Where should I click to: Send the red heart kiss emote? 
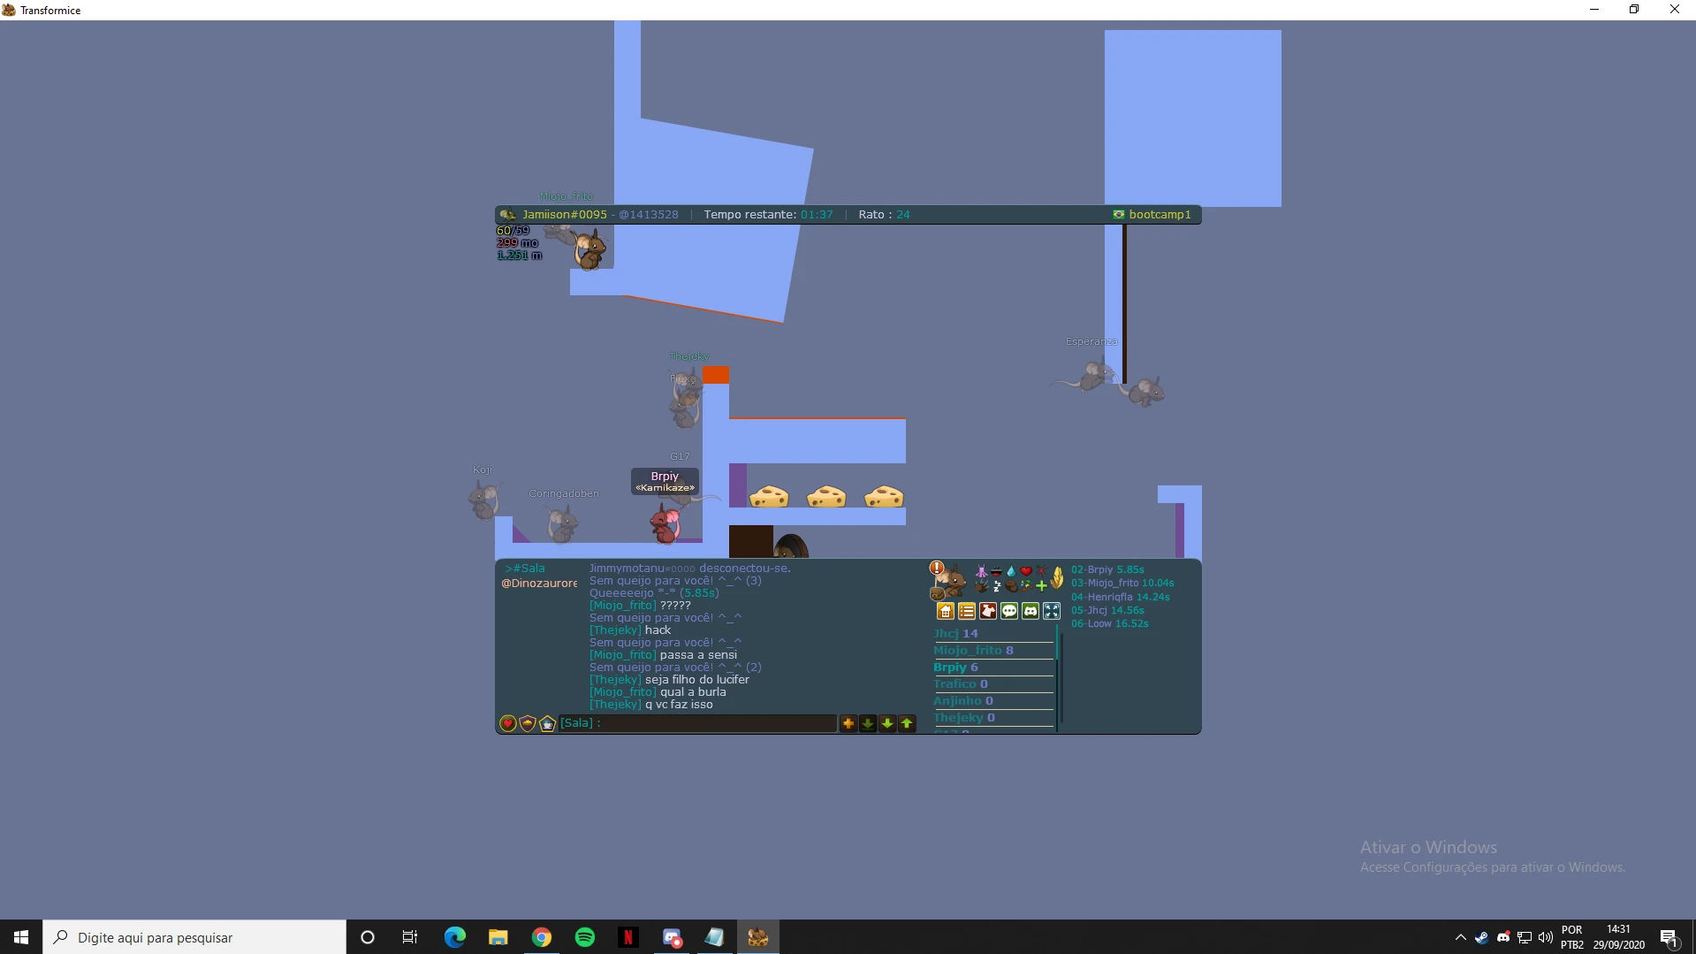point(1026,571)
